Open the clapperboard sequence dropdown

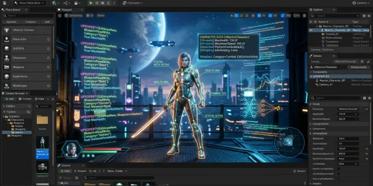coord(77,3)
